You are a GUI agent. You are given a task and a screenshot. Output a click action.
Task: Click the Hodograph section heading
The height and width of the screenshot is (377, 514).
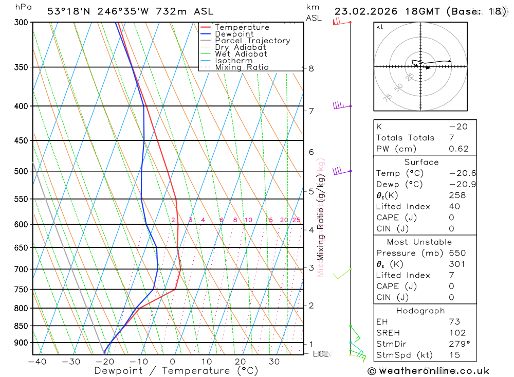420,311
